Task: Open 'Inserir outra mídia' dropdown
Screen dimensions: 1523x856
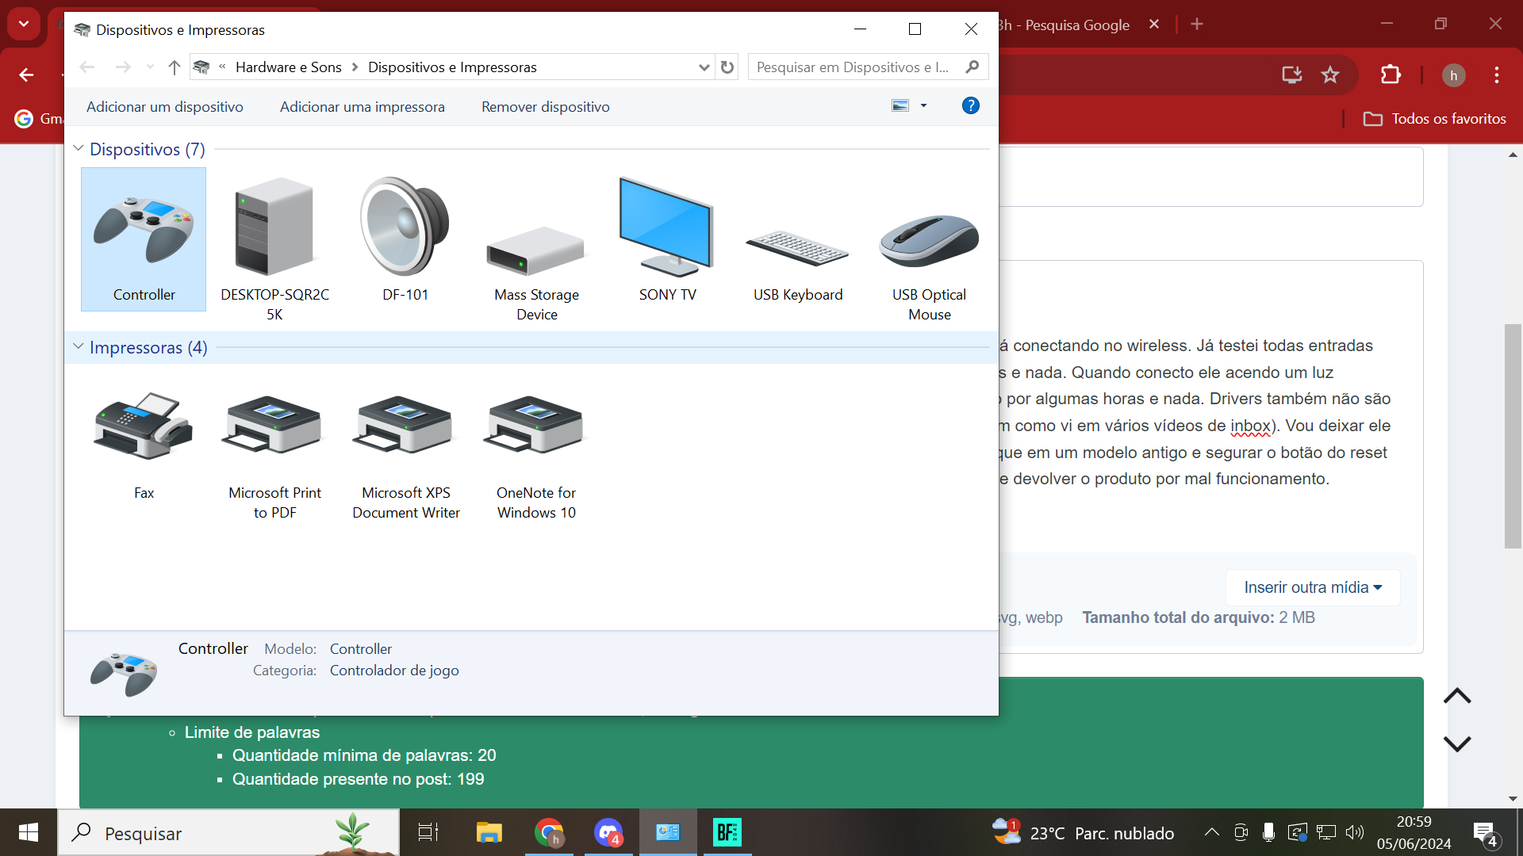Action: coord(1313,587)
